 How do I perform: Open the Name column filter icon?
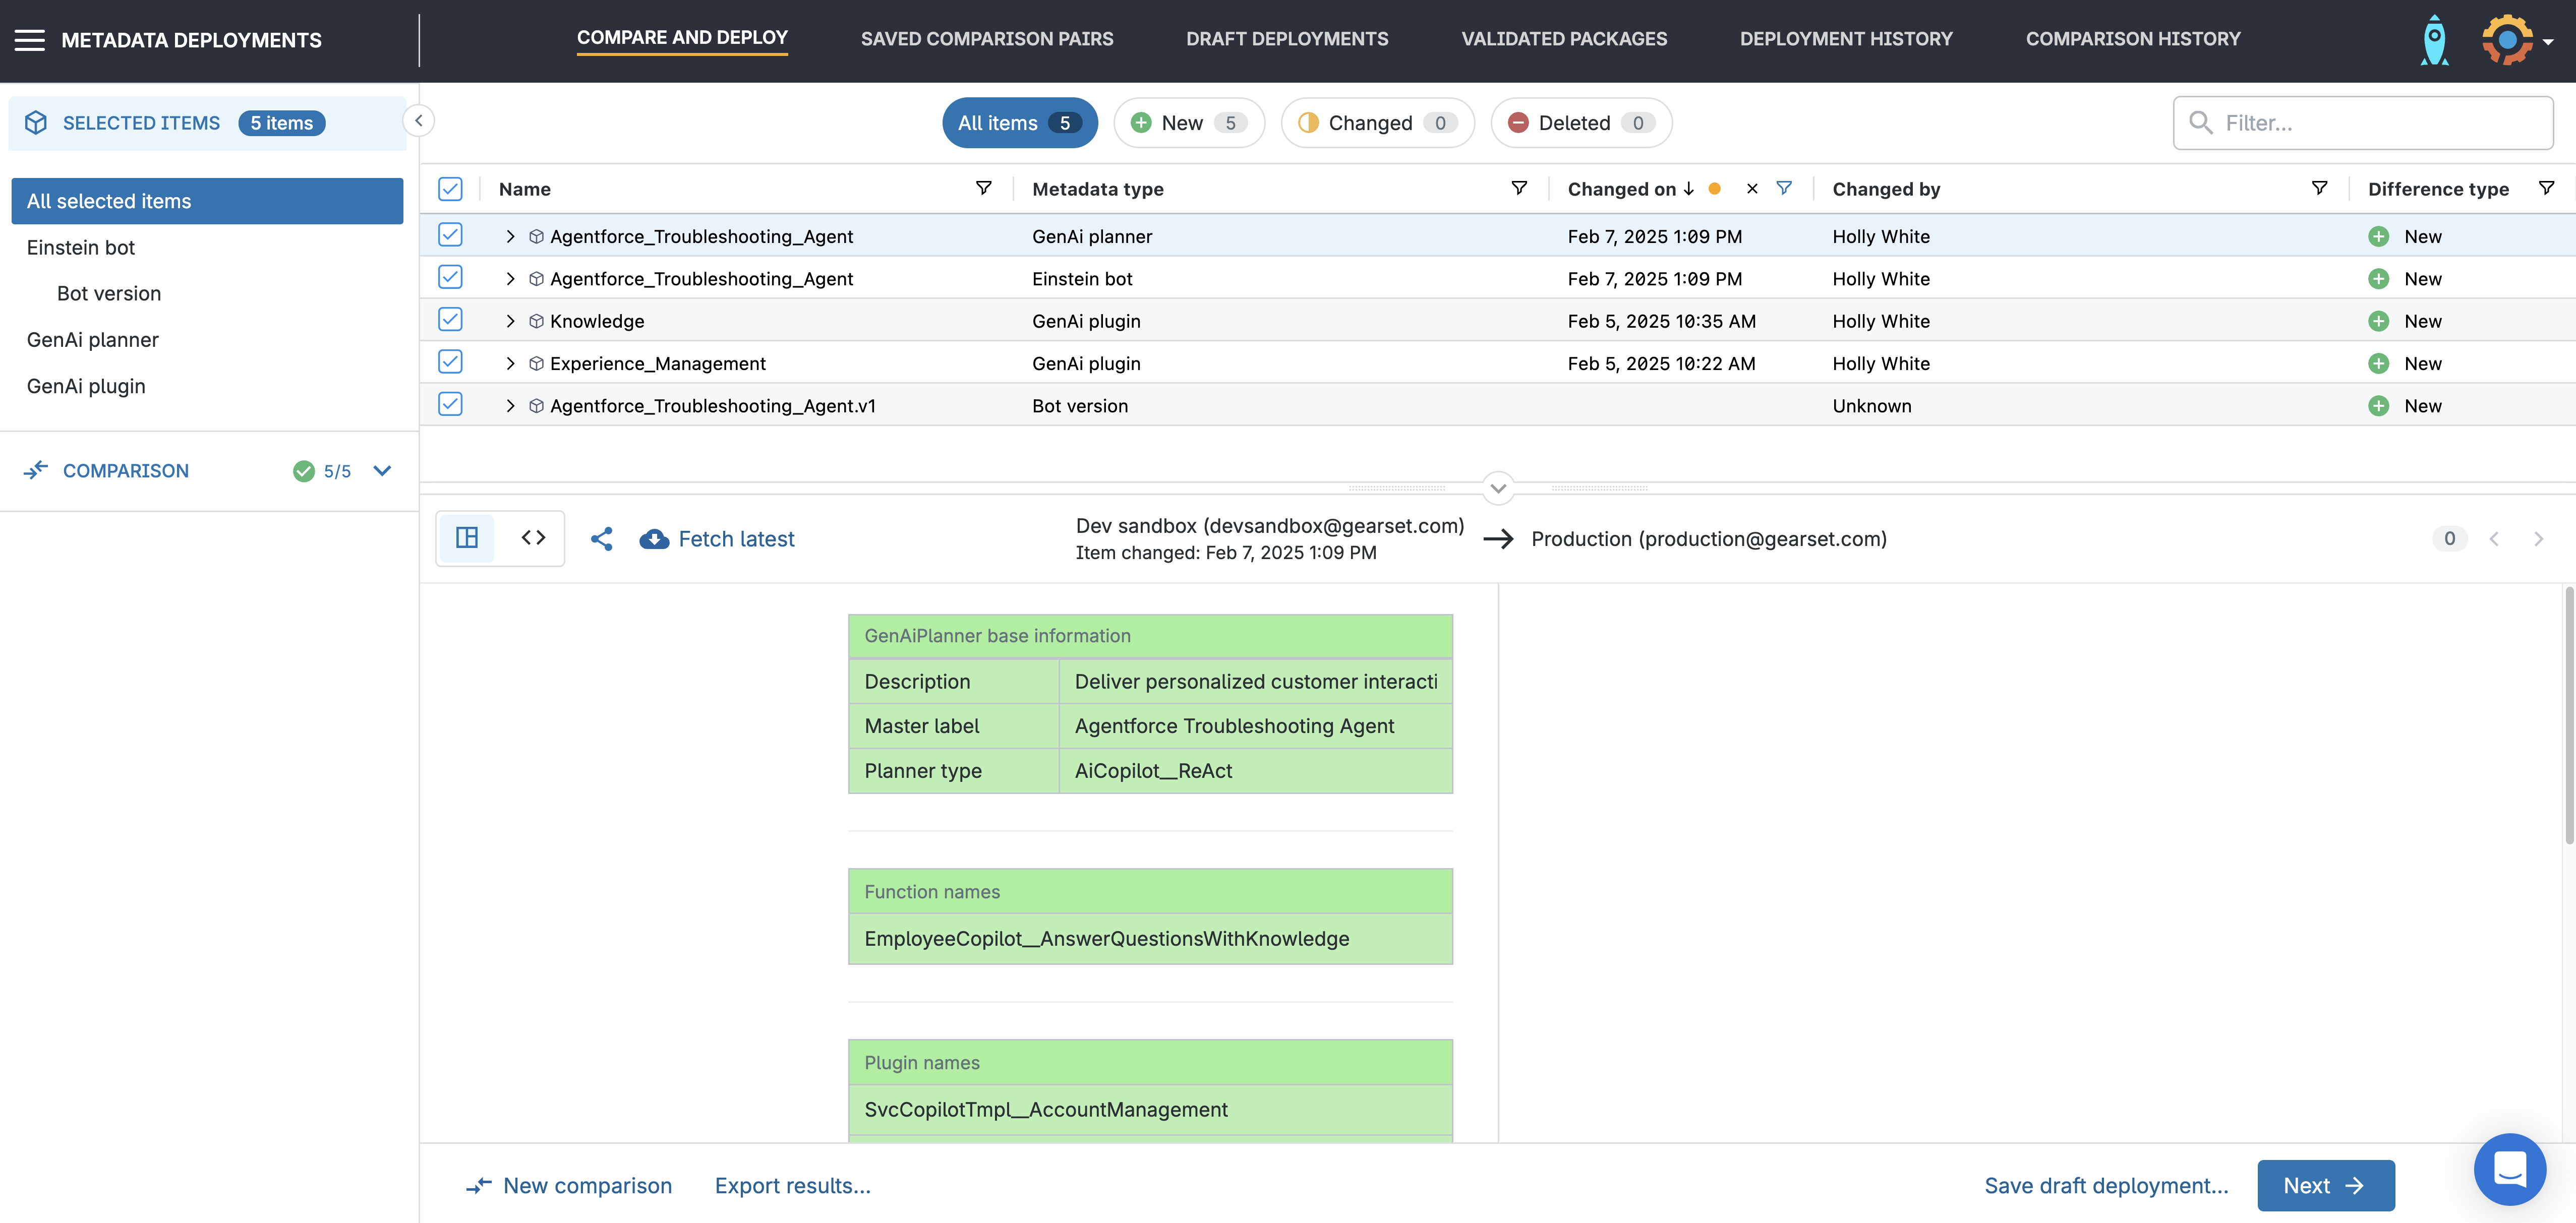[x=983, y=188]
